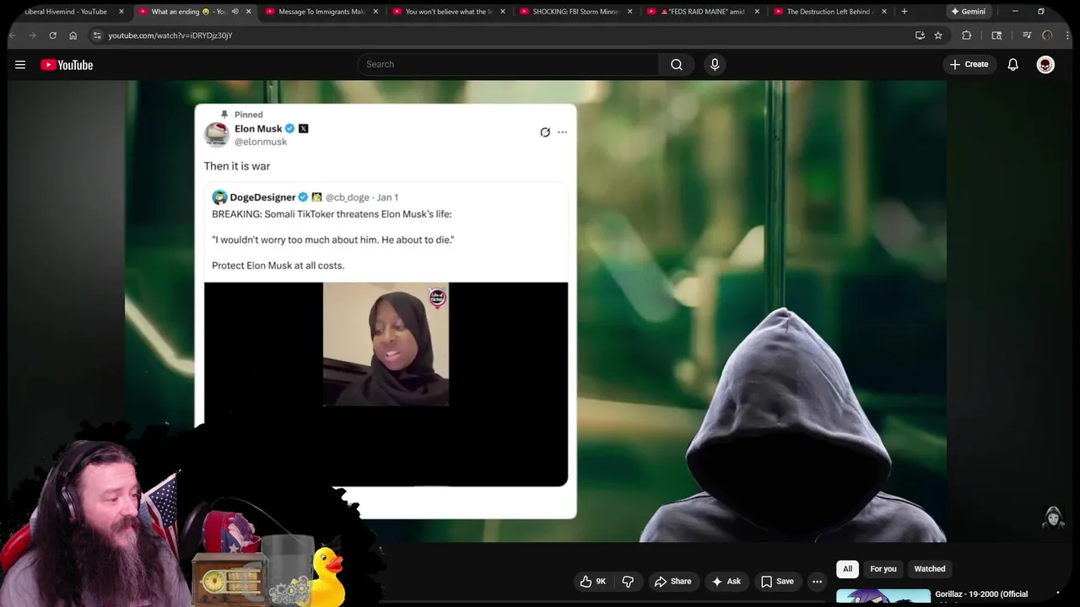The image size is (1080, 607).
Task: Focus the YouTube search field
Action: click(509, 65)
